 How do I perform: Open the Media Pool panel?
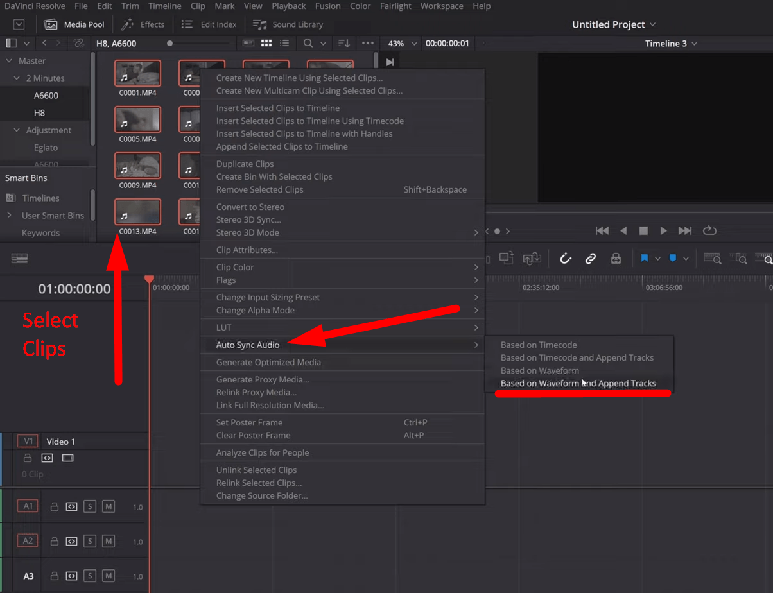pos(74,24)
